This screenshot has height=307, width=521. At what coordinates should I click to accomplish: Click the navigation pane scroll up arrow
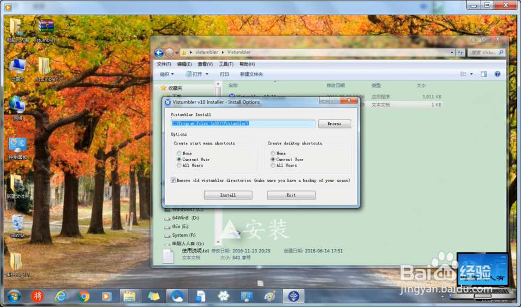(218, 83)
